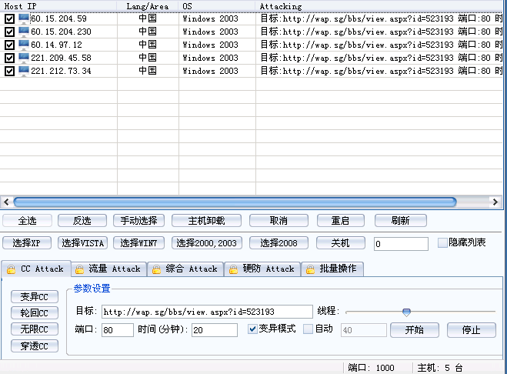Open the 综合 Attack tab
This screenshot has width=507, height=374.
185,269
